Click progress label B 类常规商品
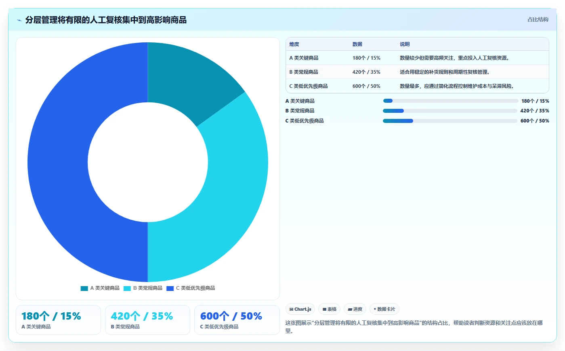The width and height of the screenshot is (565, 351). [300, 111]
